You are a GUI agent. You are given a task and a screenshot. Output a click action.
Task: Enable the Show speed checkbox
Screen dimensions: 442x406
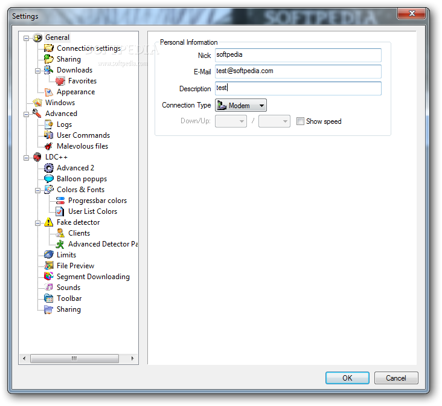point(300,121)
